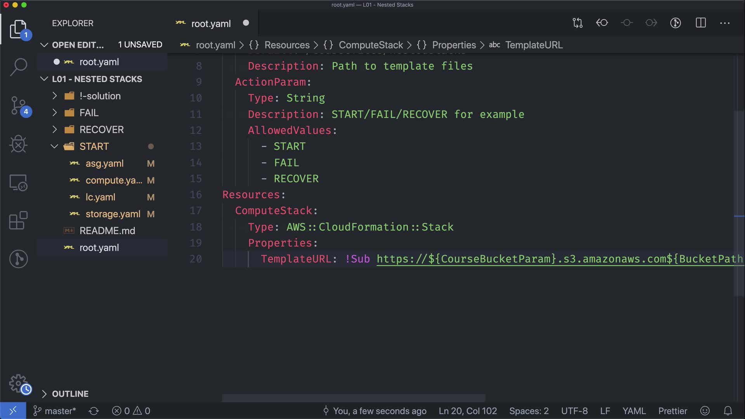Click the Open Changes compare icon

point(577,23)
